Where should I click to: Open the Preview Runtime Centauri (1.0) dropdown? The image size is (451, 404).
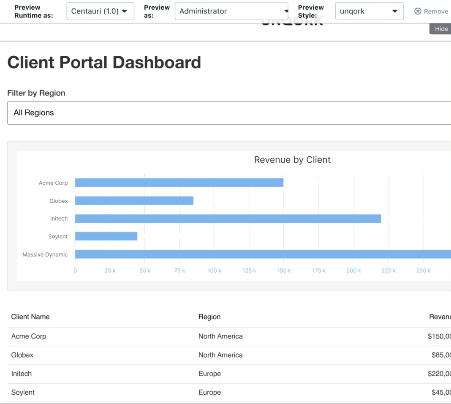coord(100,11)
